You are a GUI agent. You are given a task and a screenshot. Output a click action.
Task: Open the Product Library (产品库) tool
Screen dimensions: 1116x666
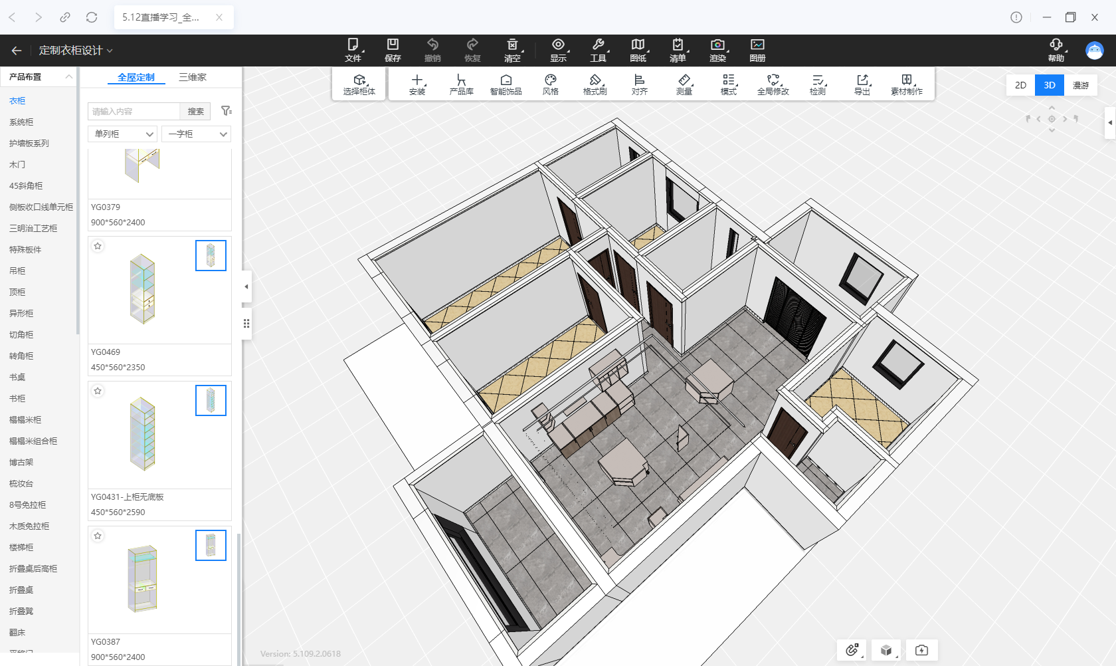[x=461, y=84]
